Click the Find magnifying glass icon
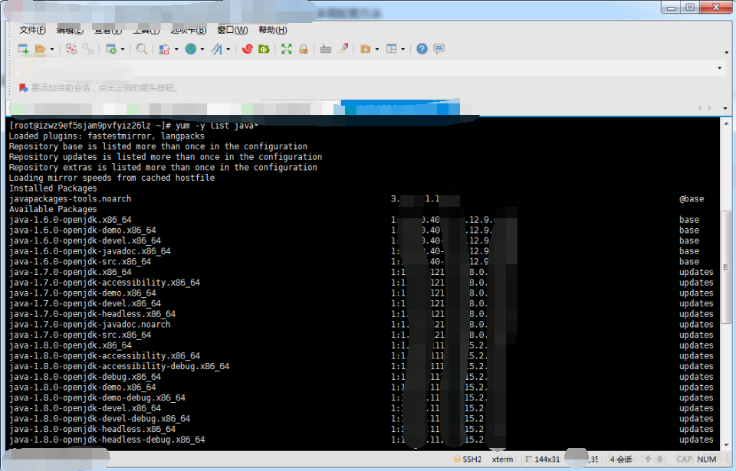This screenshot has width=736, height=471. [x=142, y=49]
